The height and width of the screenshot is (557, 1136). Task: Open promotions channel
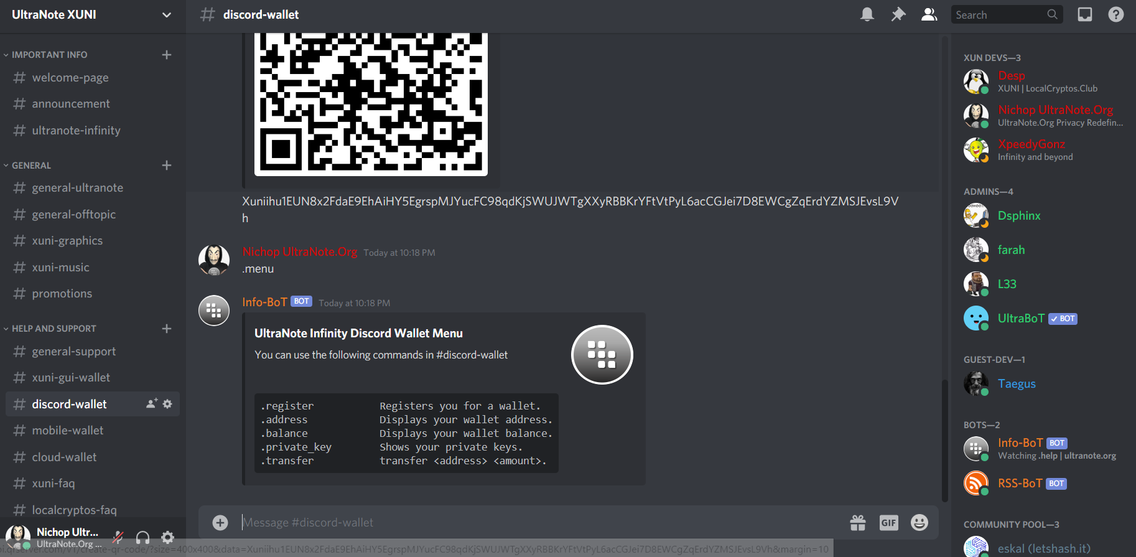[92, 294]
